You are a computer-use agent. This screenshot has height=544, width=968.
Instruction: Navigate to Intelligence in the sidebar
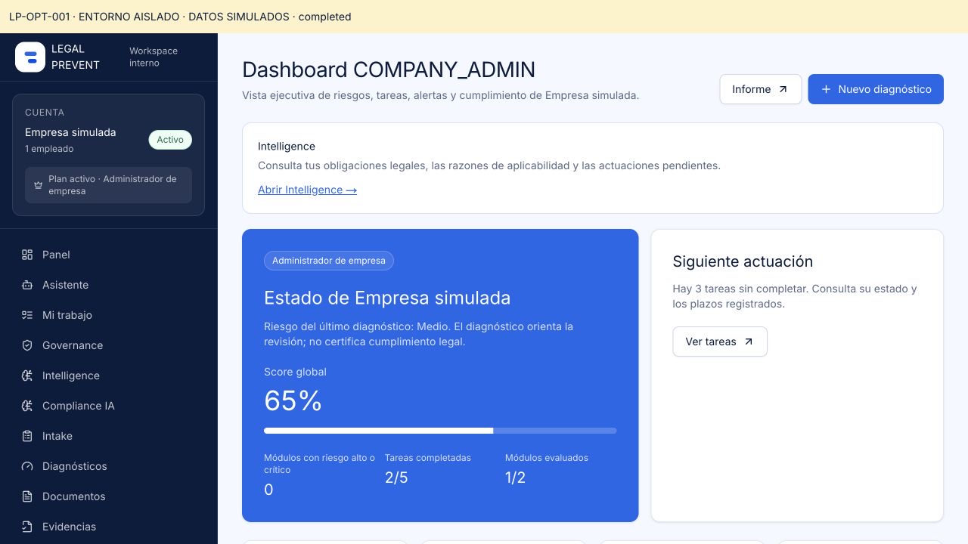(x=109, y=376)
